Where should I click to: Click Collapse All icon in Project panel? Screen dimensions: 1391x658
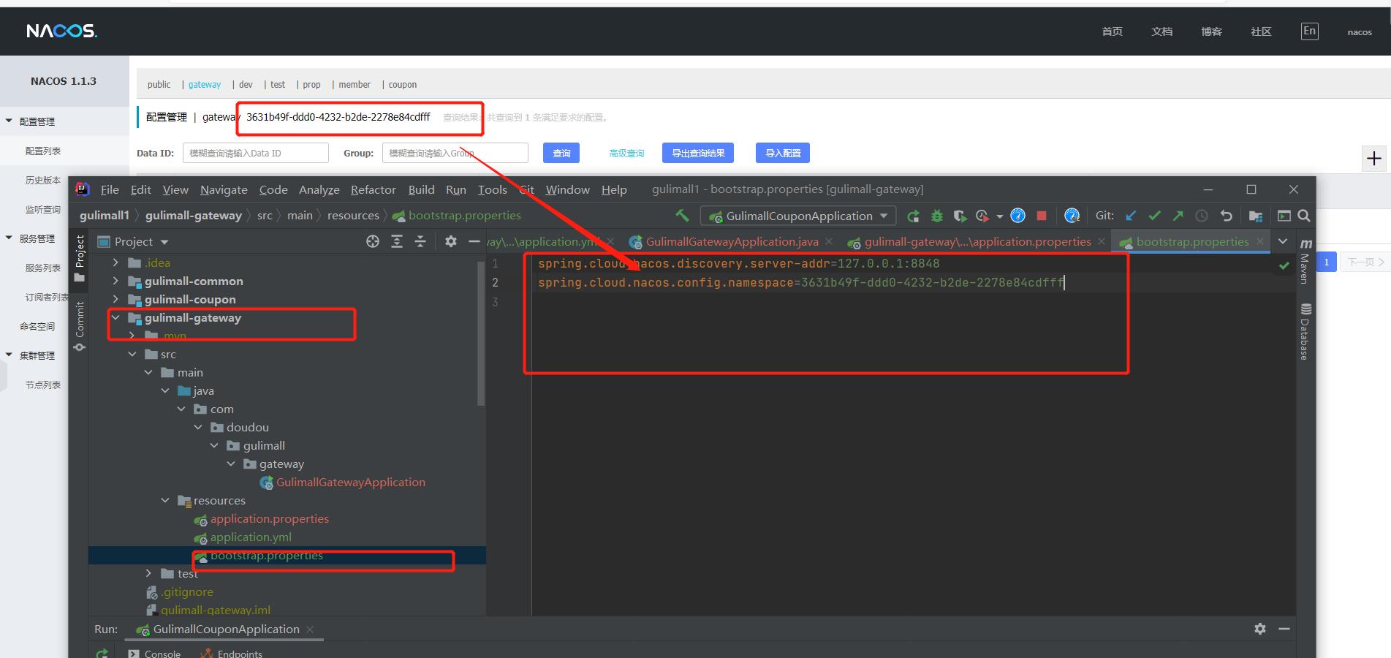(x=420, y=241)
